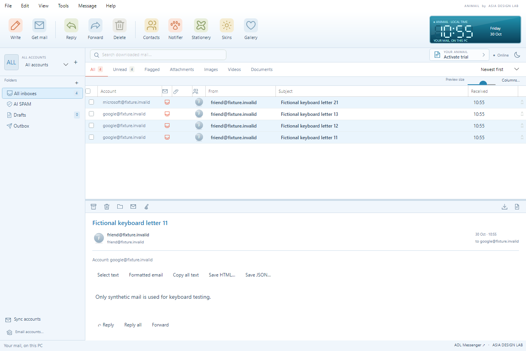This screenshot has width=526, height=351.
Task: Open Stationery from the toolbar
Action: 201,26
